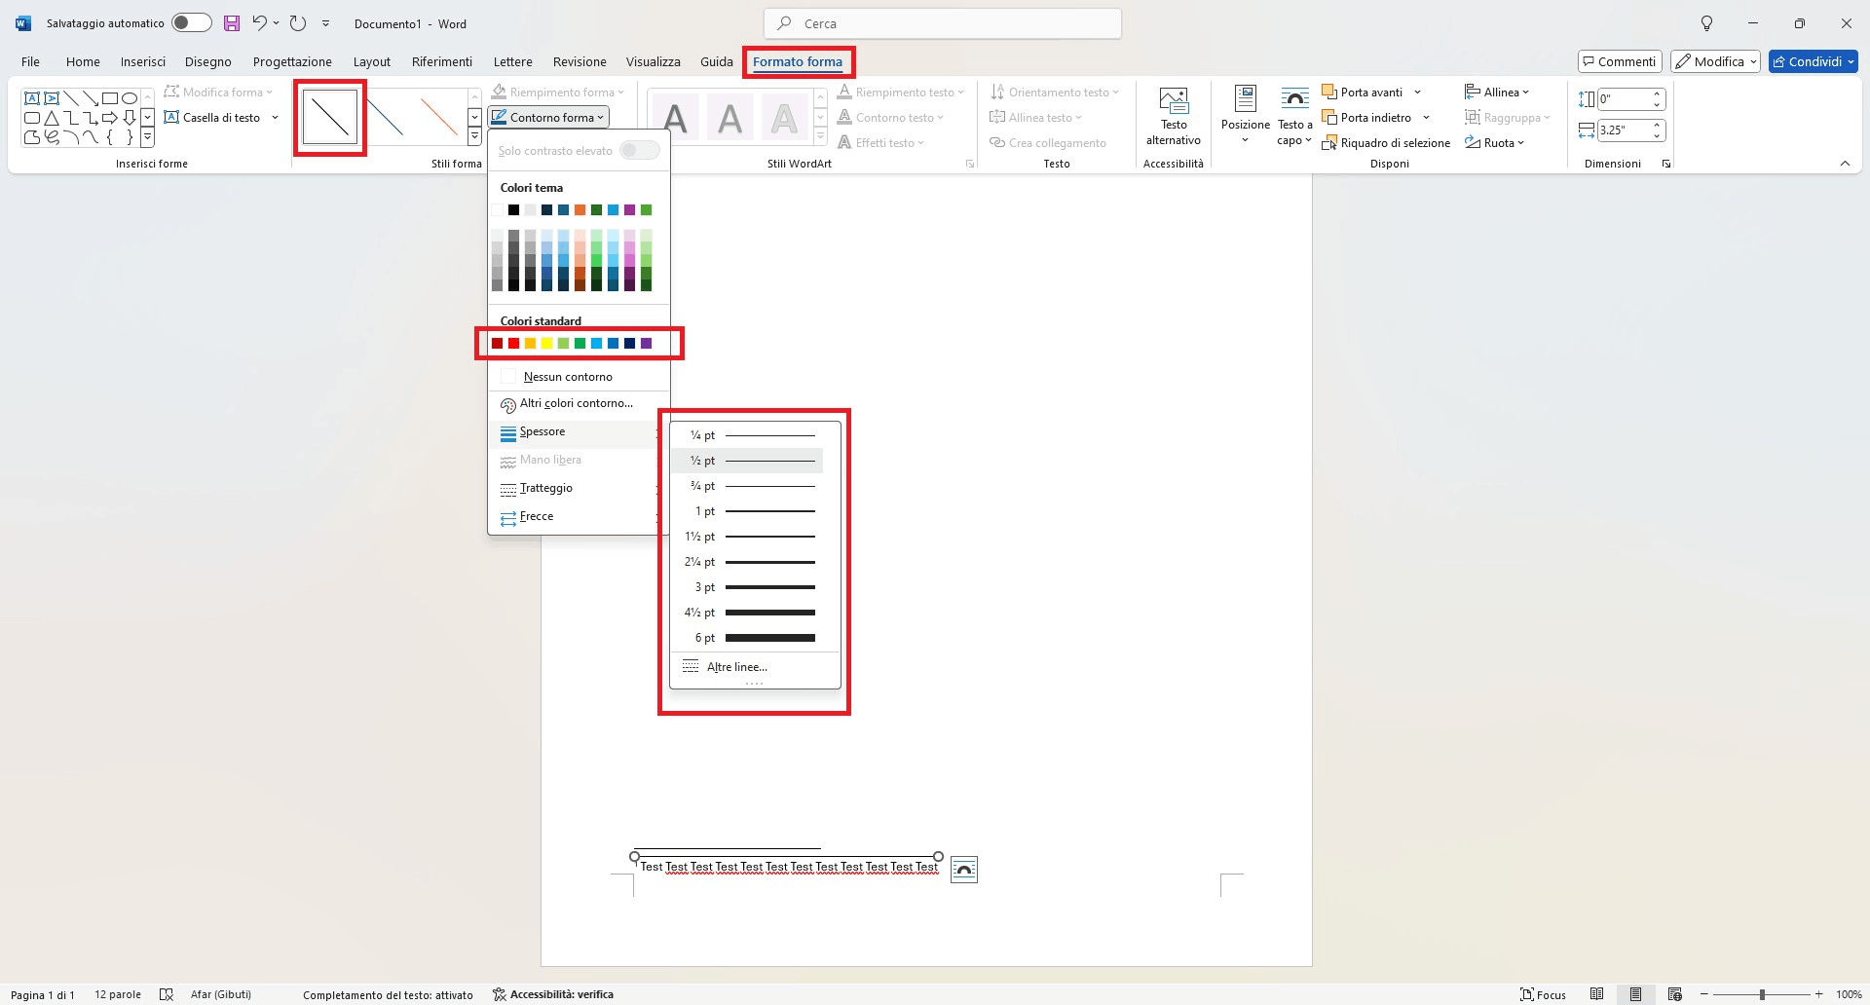The height and width of the screenshot is (1005, 1870).
Task: Click Riquadro di selezione icon
Action: coord(1328,143)
